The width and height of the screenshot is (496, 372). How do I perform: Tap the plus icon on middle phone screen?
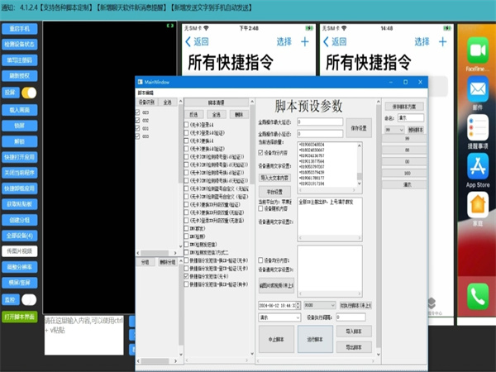[441, 41]
